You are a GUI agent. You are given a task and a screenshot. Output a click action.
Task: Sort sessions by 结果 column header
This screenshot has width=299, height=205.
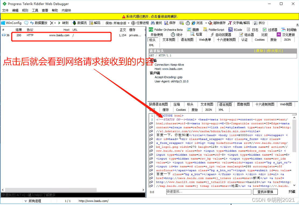click(x=19, y=30)
